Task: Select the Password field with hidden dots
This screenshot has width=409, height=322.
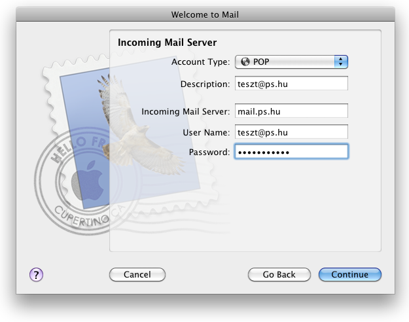Action: [x=291, y=151]
